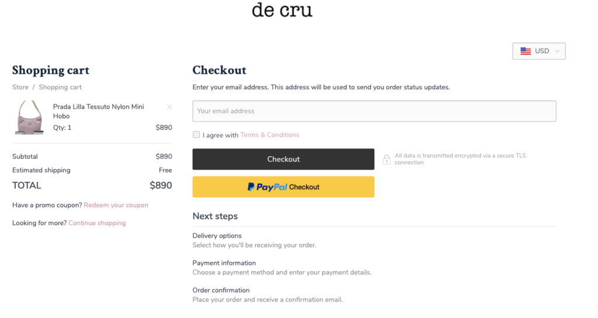Go to Store breadcrumb
The width and height of the screenshot is (598, 318).
tap(20, 87)
